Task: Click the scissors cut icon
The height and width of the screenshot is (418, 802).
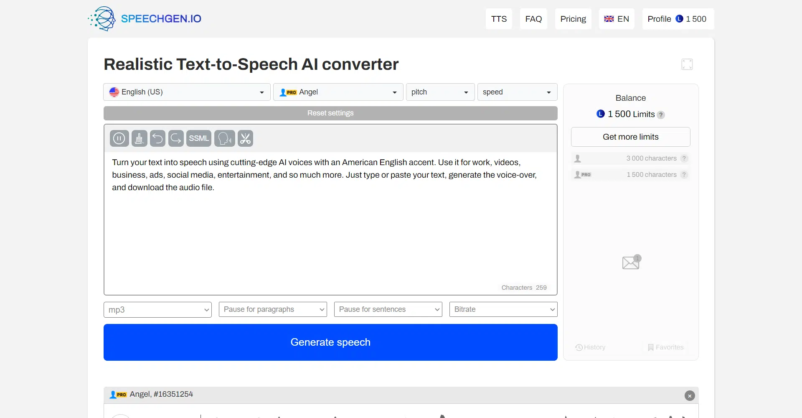Action: coord(246,138)
